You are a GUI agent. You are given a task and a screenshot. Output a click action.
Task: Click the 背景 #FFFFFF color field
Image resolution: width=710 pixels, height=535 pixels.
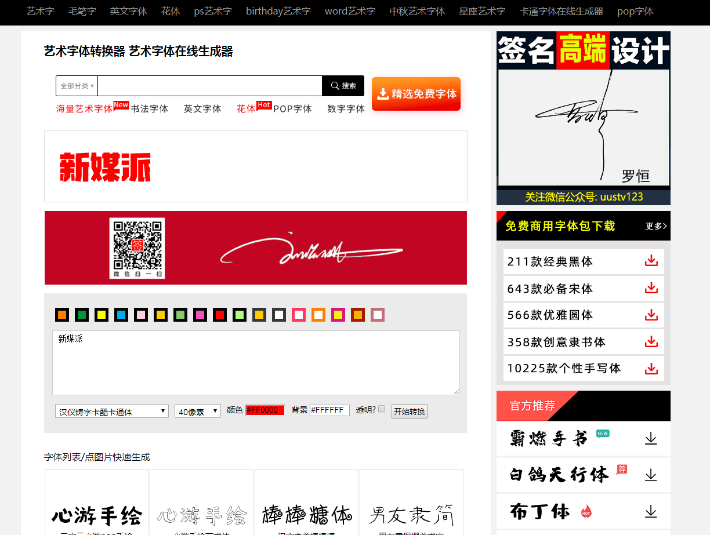point(329,410)
